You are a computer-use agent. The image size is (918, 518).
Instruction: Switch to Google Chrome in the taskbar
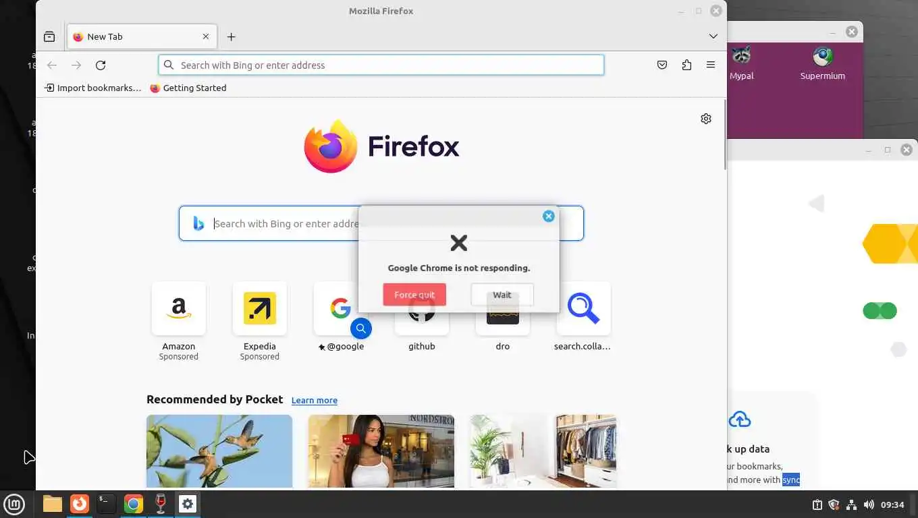(x=134, y=504)
